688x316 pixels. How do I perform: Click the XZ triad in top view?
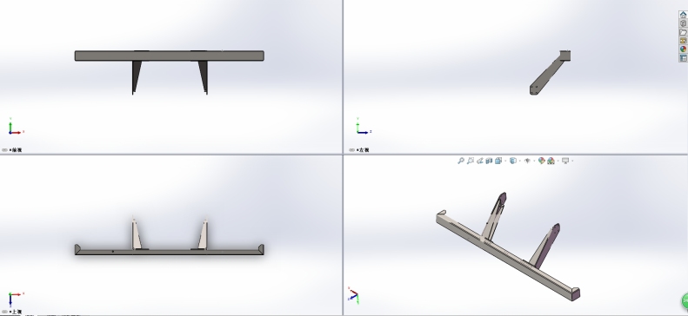tap(16, 299)
